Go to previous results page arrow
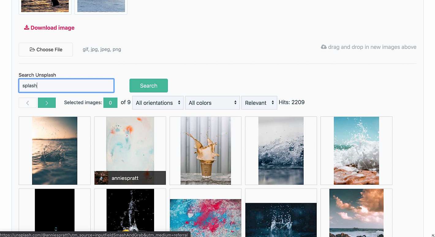 28,103
